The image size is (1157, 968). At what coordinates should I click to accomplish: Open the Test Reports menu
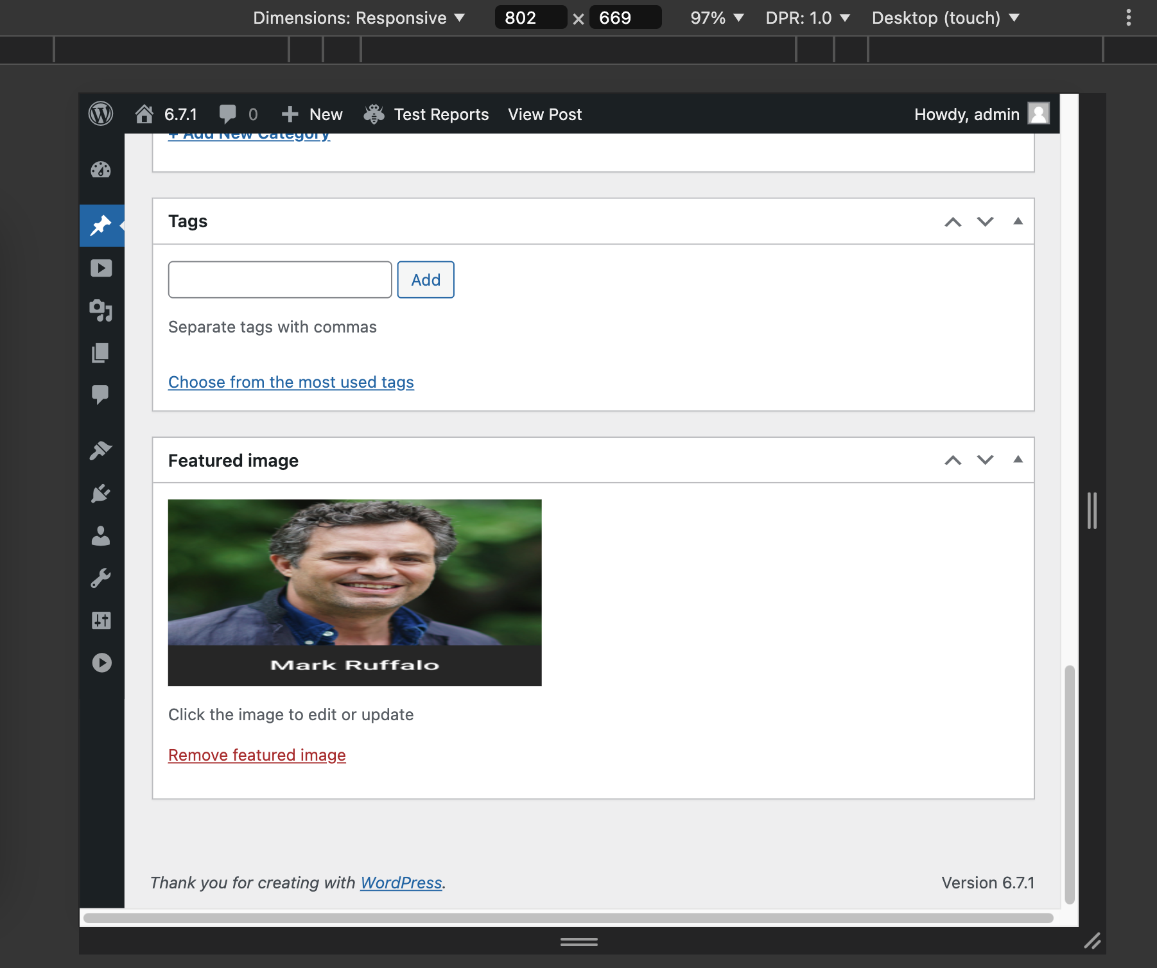tap(427, 114)
